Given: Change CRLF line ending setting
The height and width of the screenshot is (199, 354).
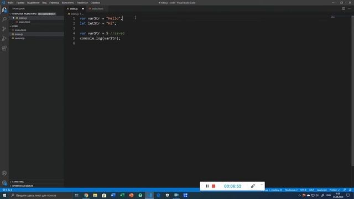Looking at the screenshot, I should (311, 190).
